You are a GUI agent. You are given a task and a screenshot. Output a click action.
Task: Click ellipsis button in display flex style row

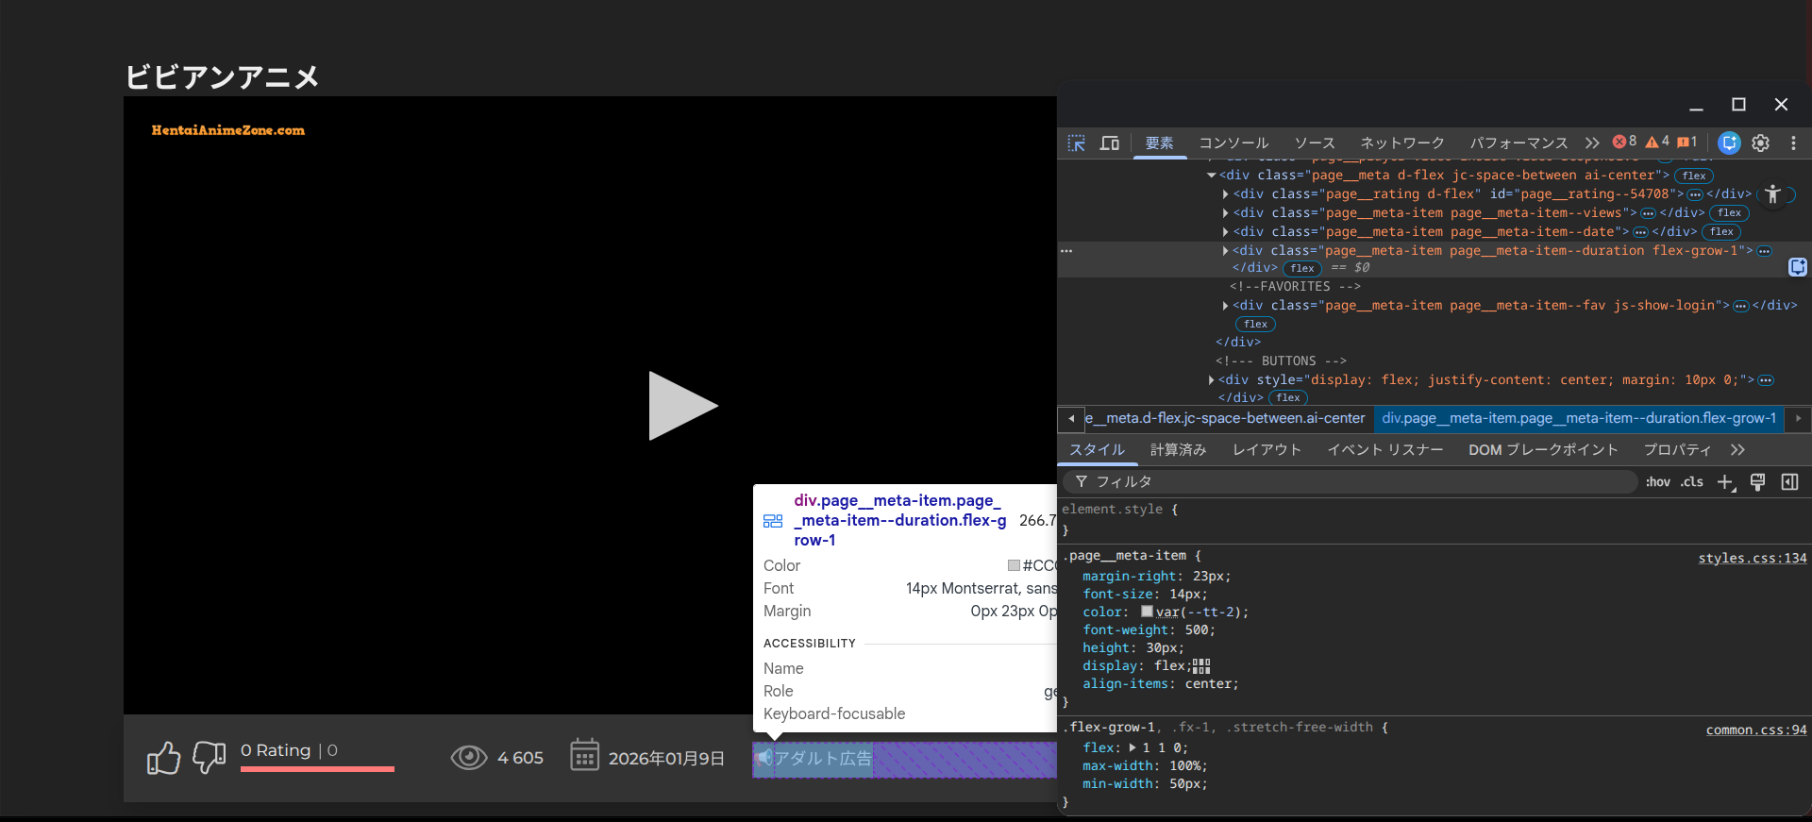point(1766,380)
